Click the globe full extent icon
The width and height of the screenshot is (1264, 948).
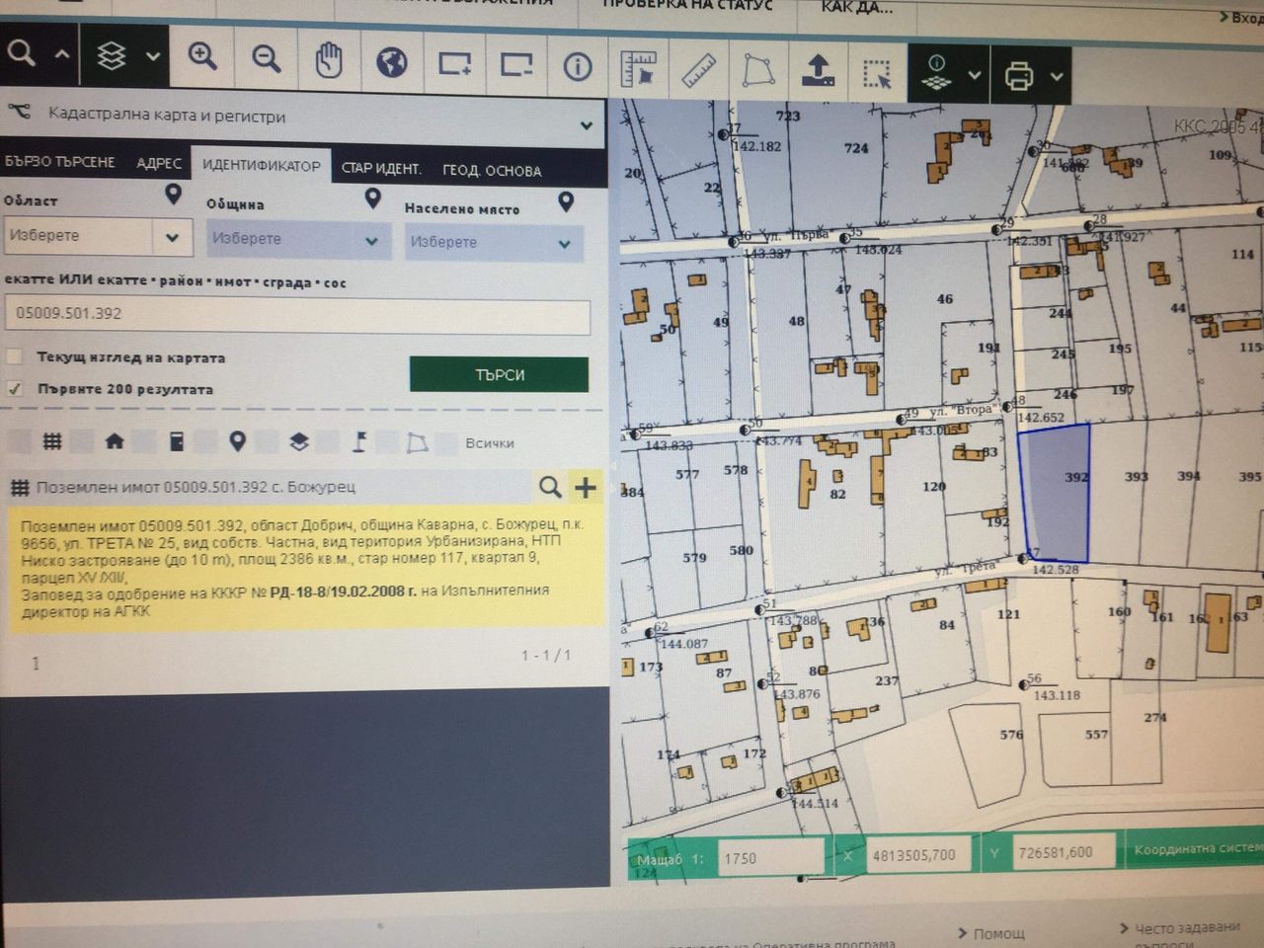[392, 63]
